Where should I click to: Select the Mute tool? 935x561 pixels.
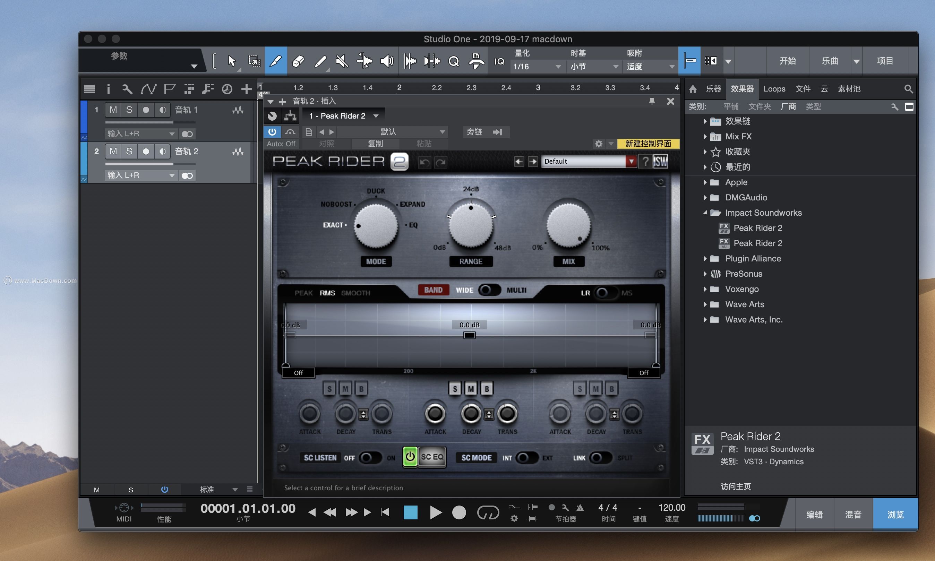click(x=342, y=61)
